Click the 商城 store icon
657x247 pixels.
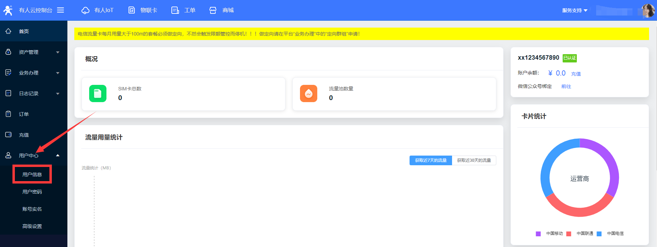(x=213, y=10)
